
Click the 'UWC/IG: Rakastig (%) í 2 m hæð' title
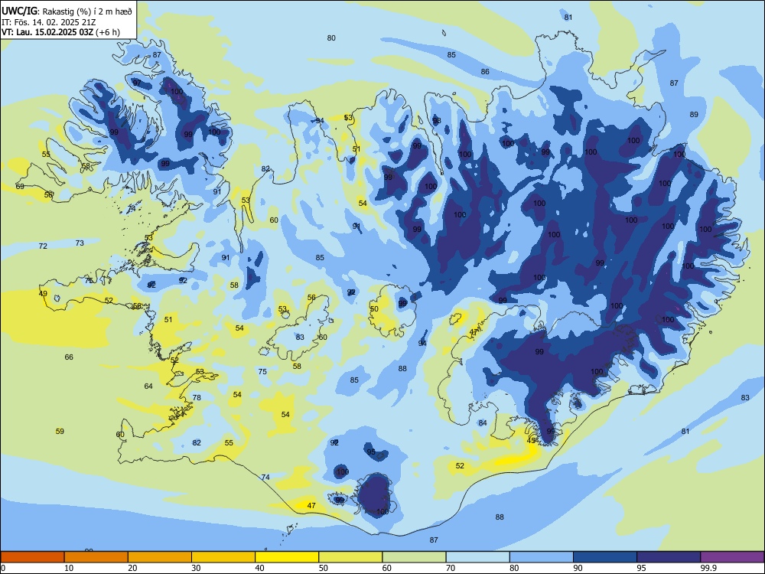click(67, 10)
